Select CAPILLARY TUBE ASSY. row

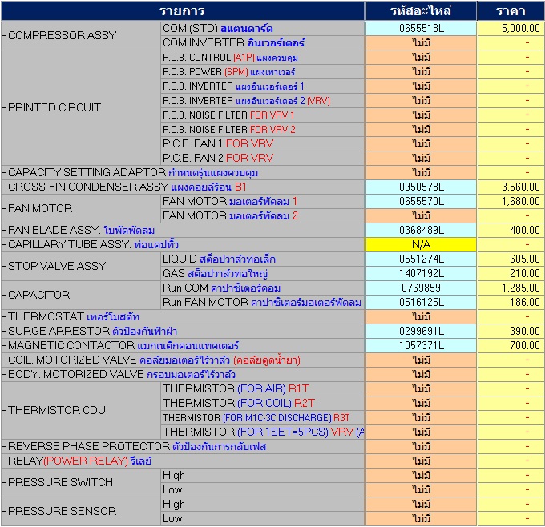pos(183,245)
